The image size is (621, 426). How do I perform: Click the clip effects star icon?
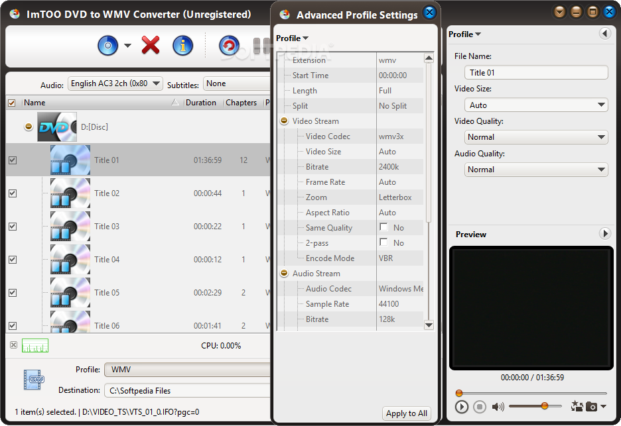tap(577, 406)
